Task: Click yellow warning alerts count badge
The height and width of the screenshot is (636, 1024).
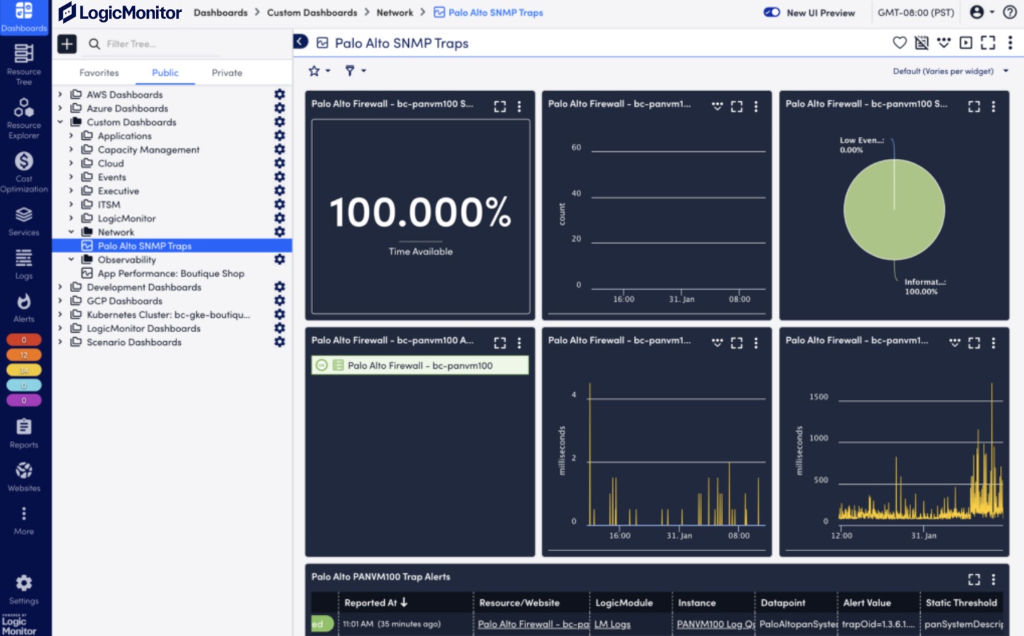Action: coord(24,370)
